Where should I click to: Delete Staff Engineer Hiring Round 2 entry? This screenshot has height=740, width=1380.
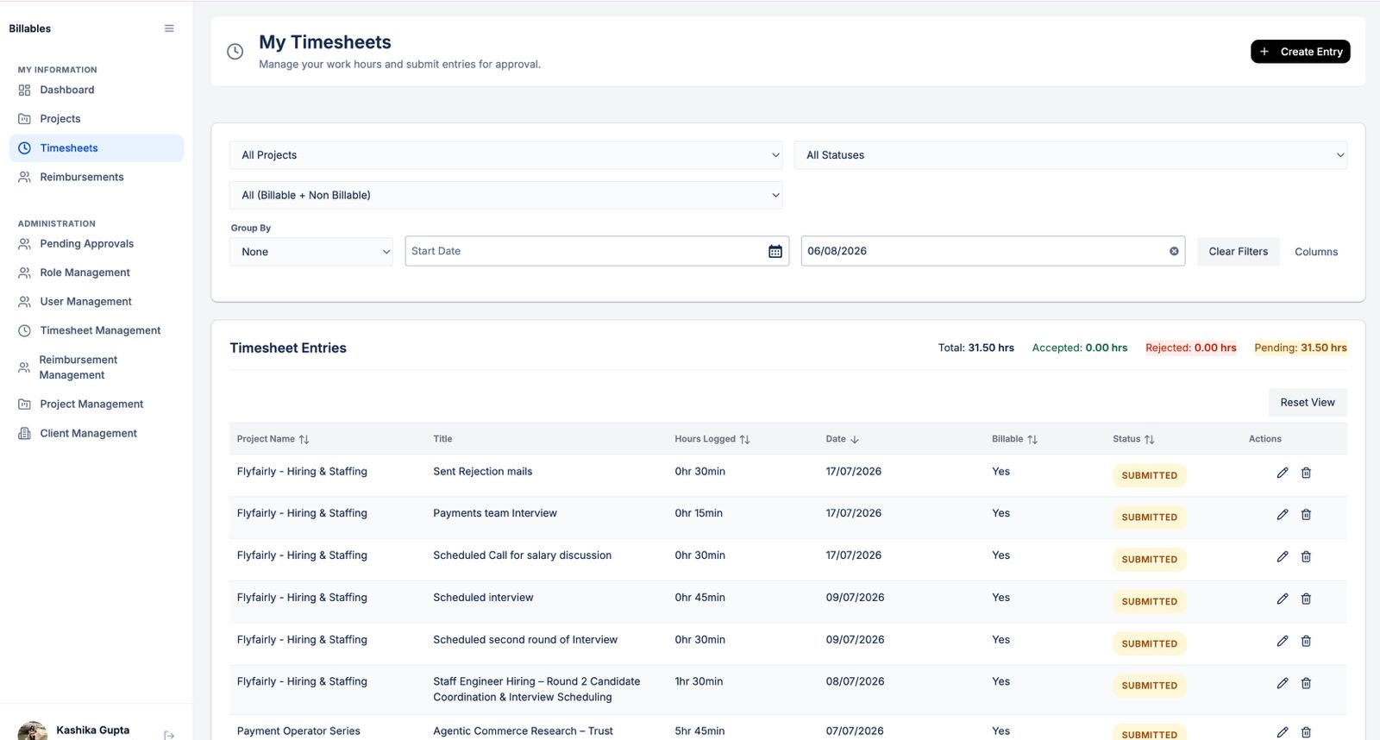(1306, 683)
